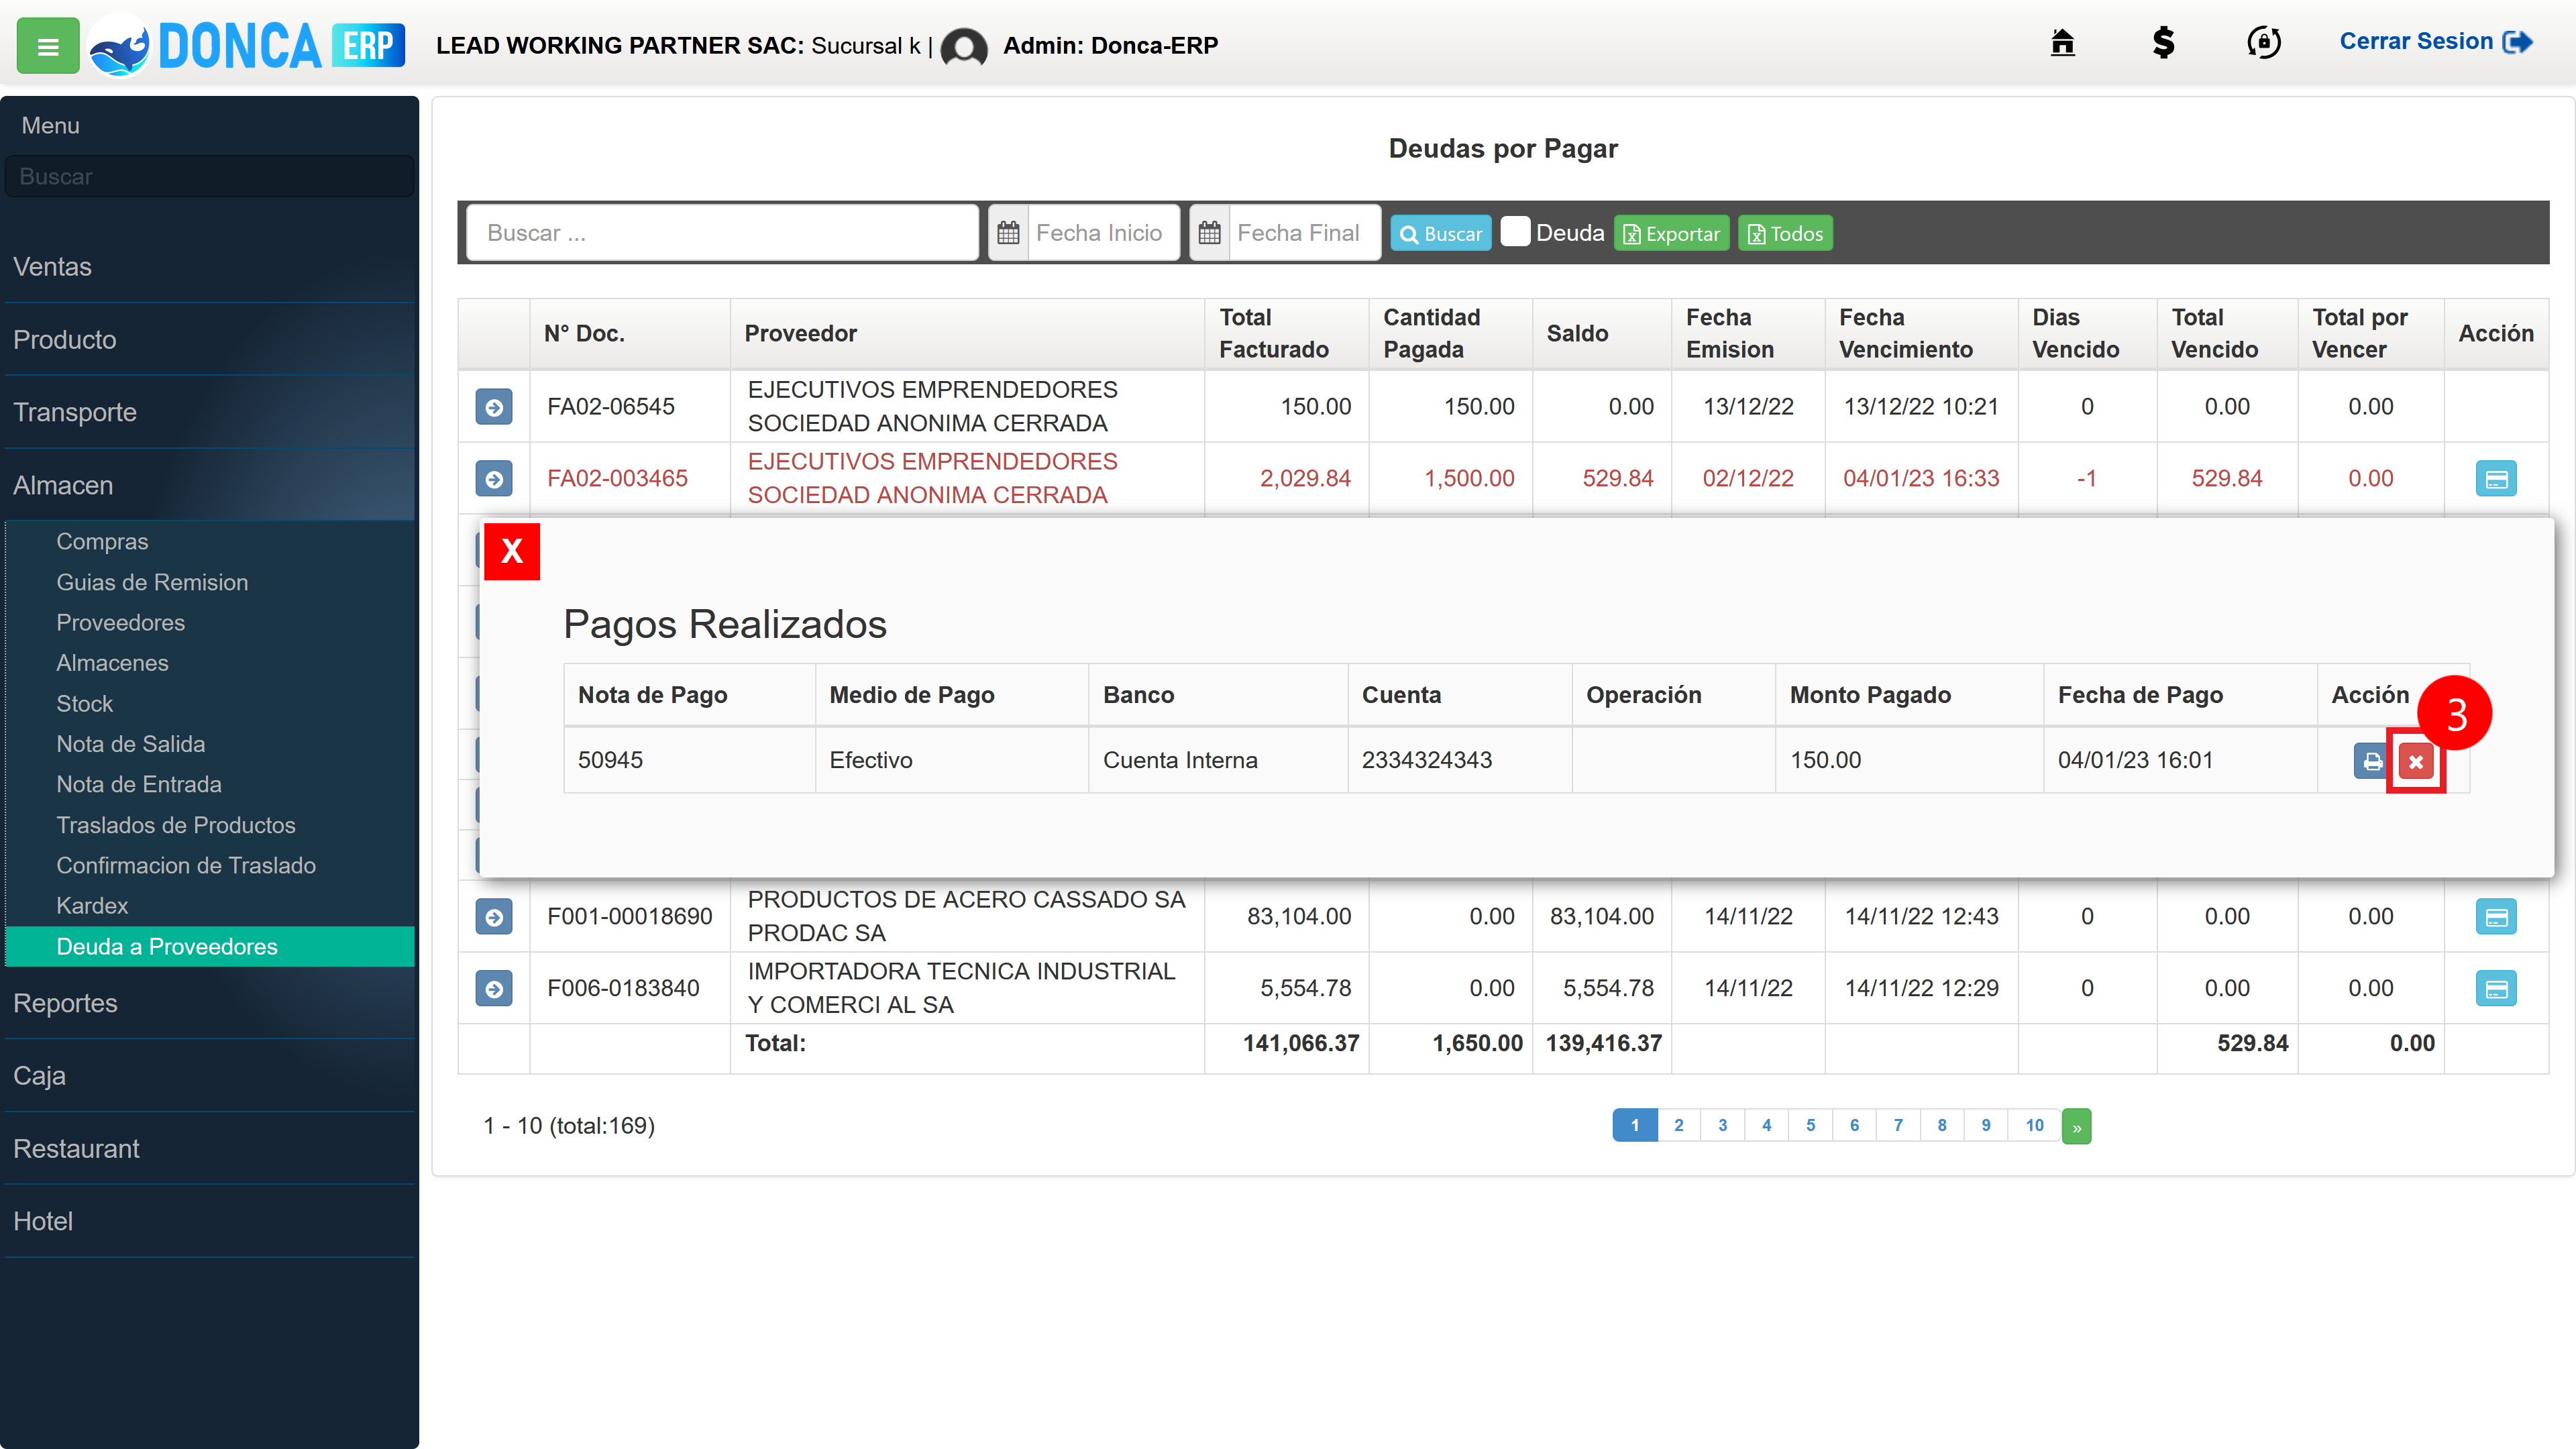Screen dimensions: 2576x1449
Task: Open Almacenes submenu item
Action: (x=112, y=663)
